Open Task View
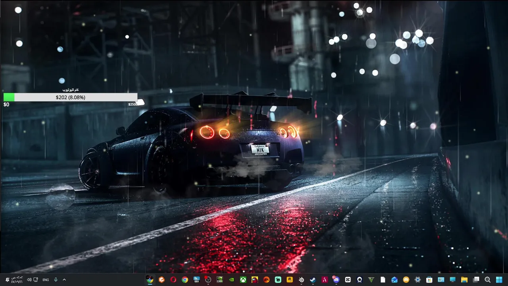 [476, 280]
